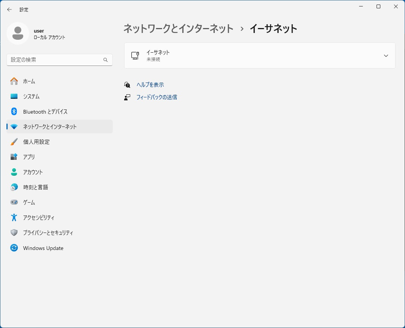This screenshot has height=328, width=405.
Task: Open the ヘルプを表示 link
Action: [150, 85]
